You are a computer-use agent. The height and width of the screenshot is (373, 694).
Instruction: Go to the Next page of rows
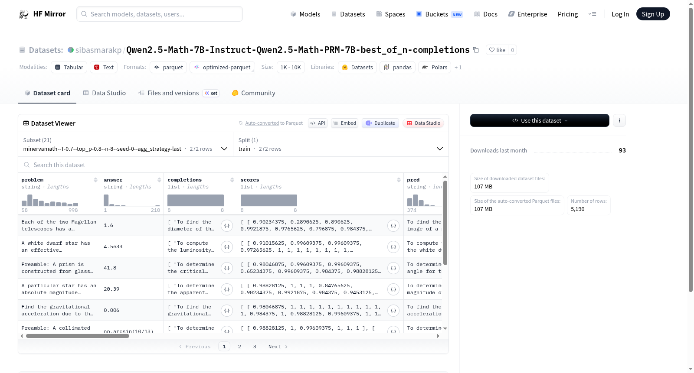(278, 347)
